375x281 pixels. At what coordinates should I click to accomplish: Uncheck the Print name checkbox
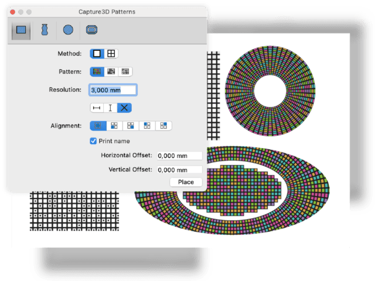pos(93,141)
